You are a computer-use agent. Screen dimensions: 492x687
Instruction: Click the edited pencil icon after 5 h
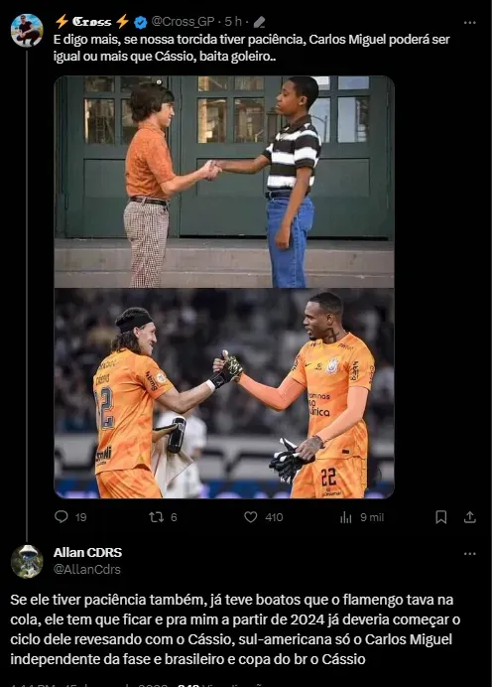coord(259,22)
